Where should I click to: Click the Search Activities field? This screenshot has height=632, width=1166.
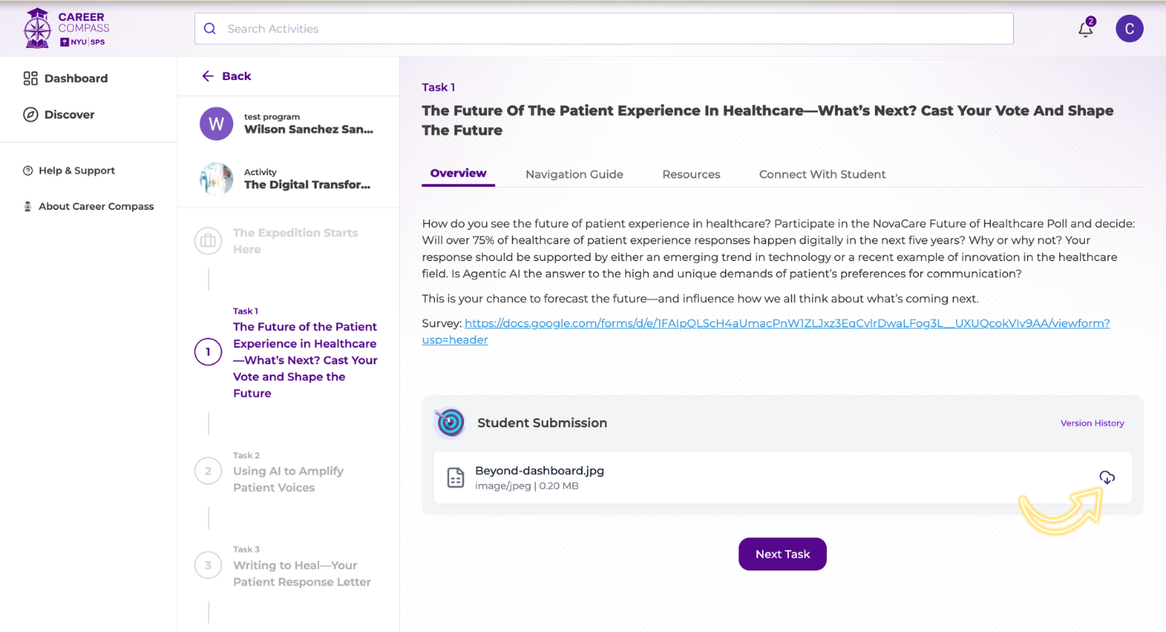(x=604, y=29)
